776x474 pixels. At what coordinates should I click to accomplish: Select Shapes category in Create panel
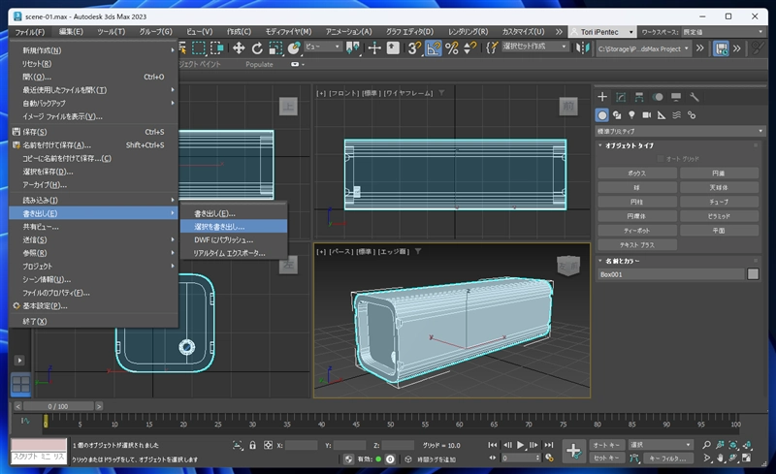point(617,115)
